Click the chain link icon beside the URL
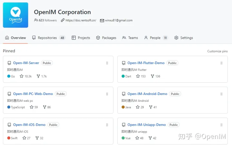This screenshot has height=147, width=232. point(63,20)
